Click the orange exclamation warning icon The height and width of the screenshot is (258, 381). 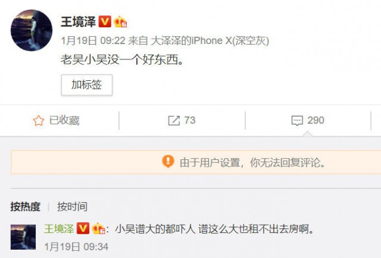click(168, 162)
